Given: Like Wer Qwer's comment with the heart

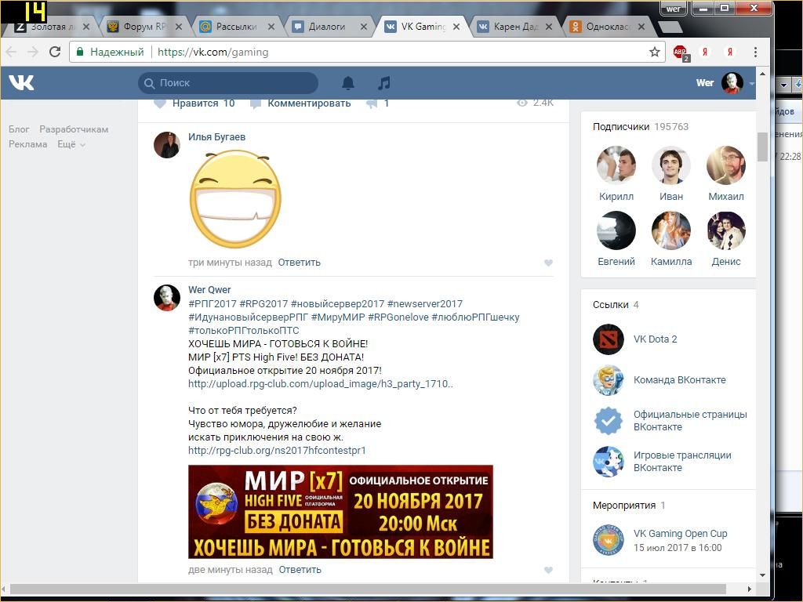Looking at the screenshot, I should tap(548, 570).
